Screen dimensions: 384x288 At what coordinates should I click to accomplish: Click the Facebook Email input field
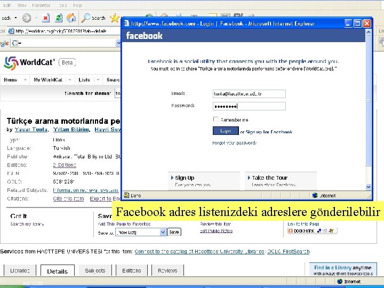pos(249,94)
